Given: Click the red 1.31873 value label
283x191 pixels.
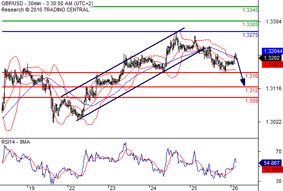Looking at the screenshot, I should (272, 64).
